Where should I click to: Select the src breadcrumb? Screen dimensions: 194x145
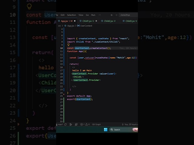click(59, 26)
